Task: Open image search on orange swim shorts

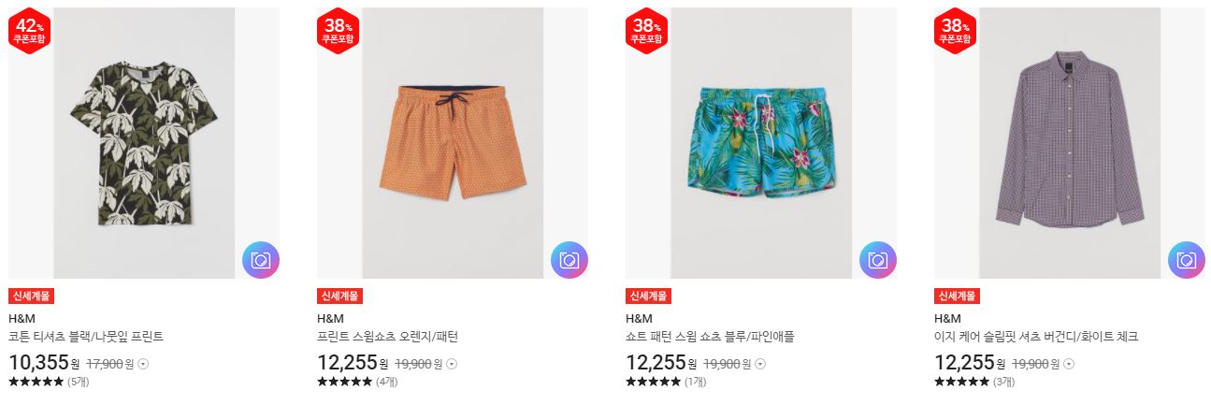Action: pos(569,260)
